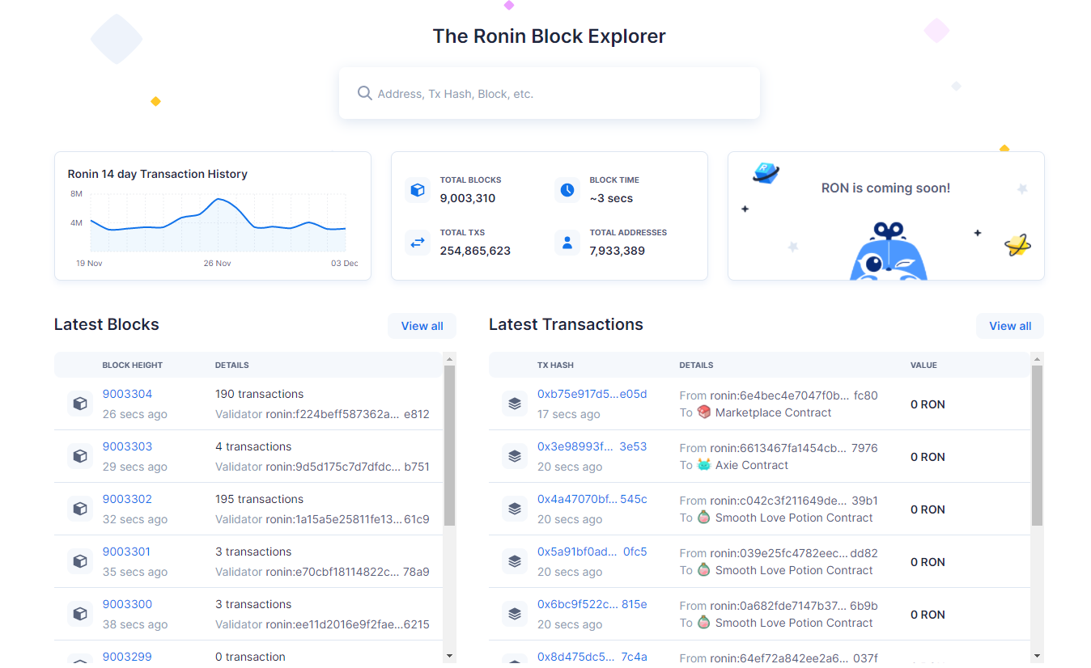Focus the Address, Tx Hash, Block search field
The height and width of the screenshot is (668, 1091).
click(x=550, y=93)
